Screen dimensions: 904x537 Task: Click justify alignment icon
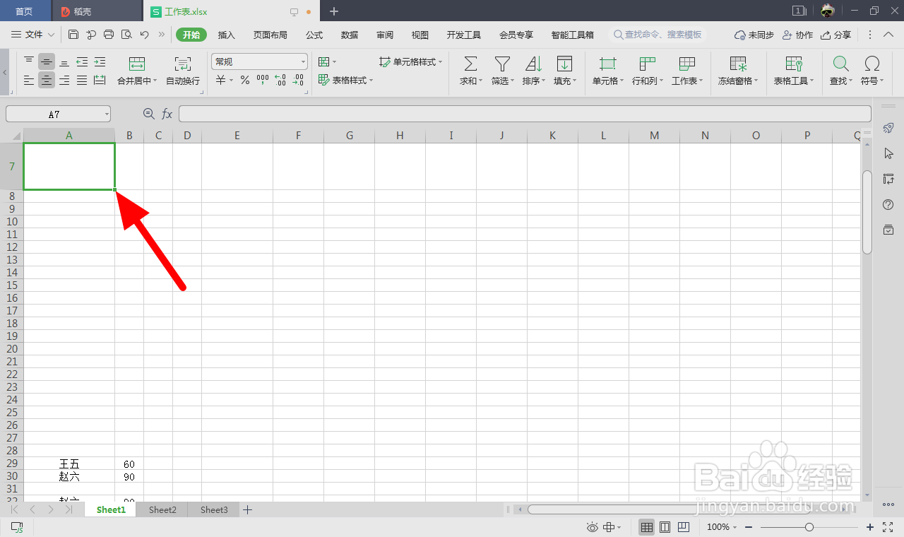(82, 81)
